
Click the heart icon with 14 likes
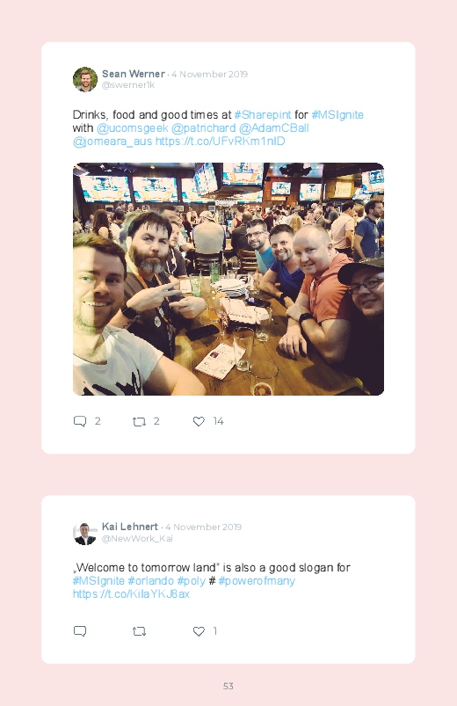tap(199, 421)
